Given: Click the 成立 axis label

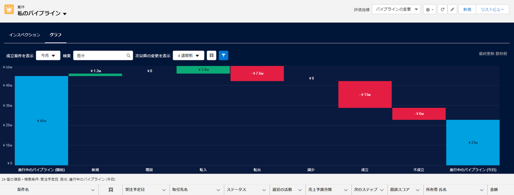Looking at the screenshot, I should (x=365, y=170).
